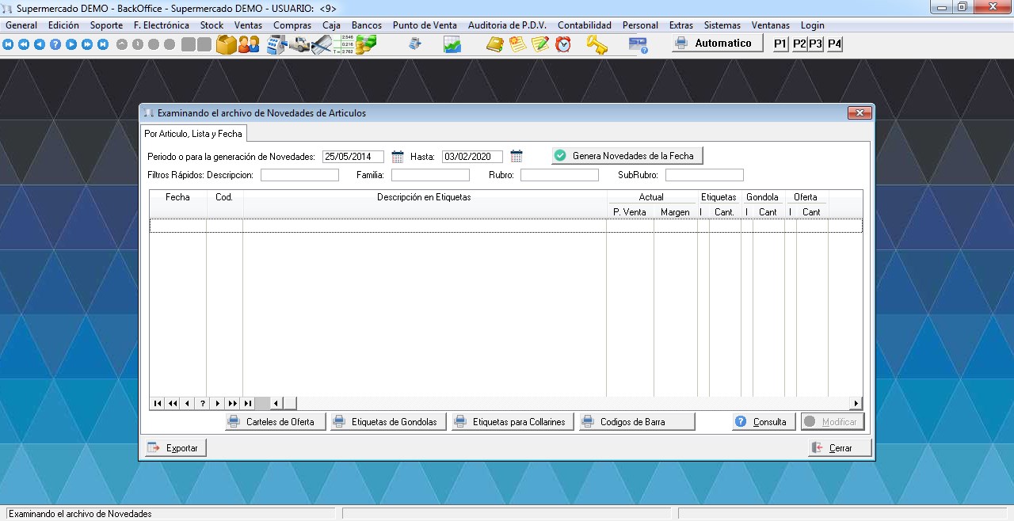The image size is (1014, 521).
Task: Click Genera Novedades de la Fecha button
Action: [627, 156]
